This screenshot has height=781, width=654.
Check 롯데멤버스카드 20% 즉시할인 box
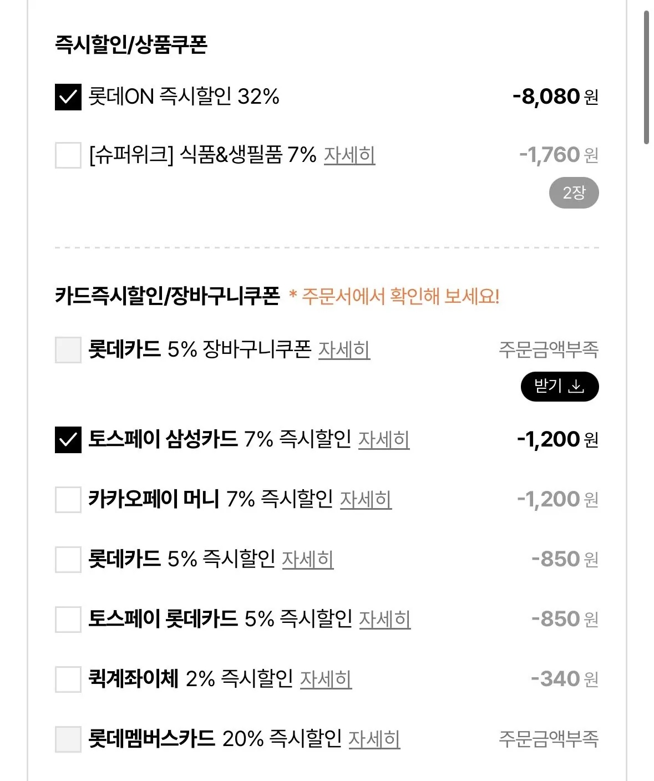coord(68,739)
